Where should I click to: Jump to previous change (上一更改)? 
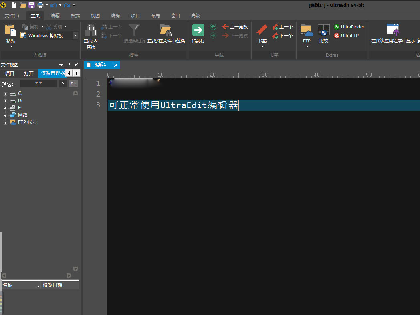point(235,27)
